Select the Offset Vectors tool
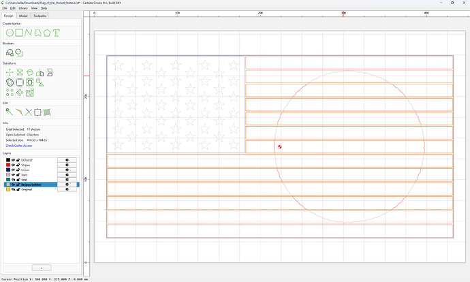This screenshot has height=282, width=470. [x=10, y=82]
